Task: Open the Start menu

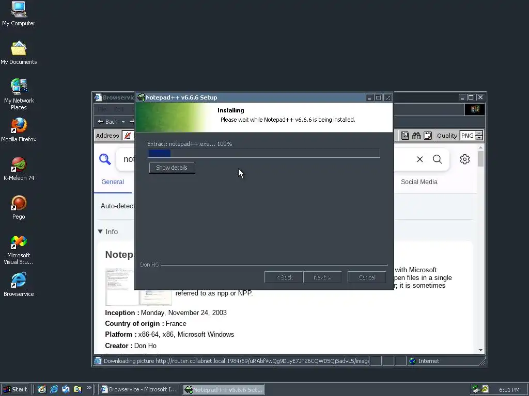Action: pos(15,390)
